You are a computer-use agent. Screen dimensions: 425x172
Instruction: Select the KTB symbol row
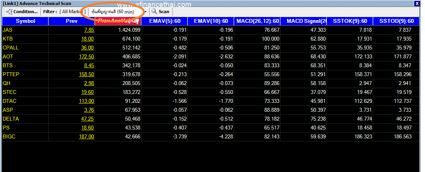click(211, 39)
